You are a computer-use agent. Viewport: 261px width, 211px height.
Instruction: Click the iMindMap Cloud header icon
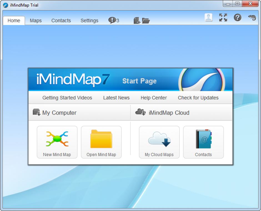tap(140, 112)
